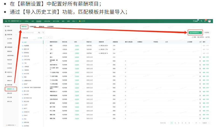Click the next arrow of the small pager above the table

click(x=51, y=37)
